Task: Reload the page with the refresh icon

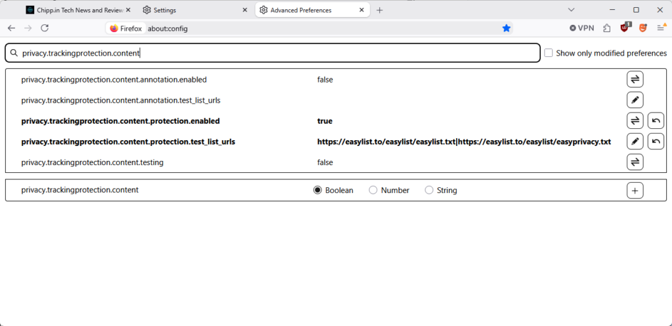Action: (45, 28)
